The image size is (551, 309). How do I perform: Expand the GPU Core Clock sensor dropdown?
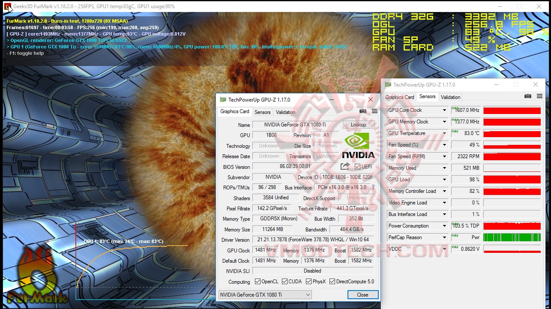(x=444, y=110)
